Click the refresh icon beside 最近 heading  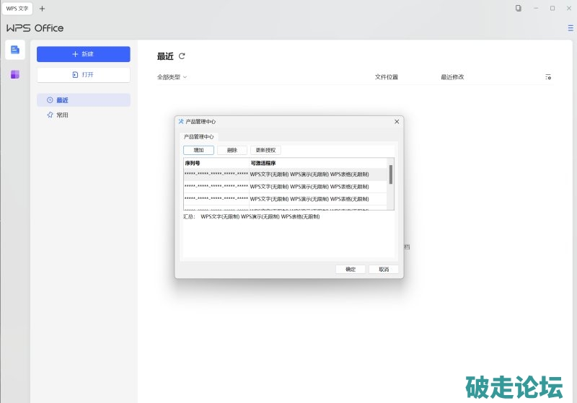click(182, 56)
